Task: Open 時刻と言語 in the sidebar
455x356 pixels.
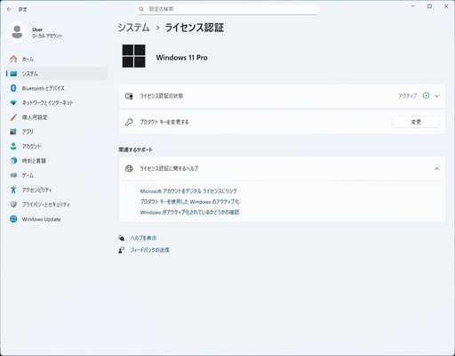Action: pyautogui.click(x=57, y=161)
